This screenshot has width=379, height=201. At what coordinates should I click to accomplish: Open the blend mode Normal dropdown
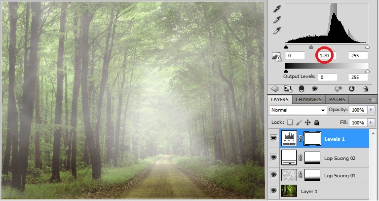(298, 110)
